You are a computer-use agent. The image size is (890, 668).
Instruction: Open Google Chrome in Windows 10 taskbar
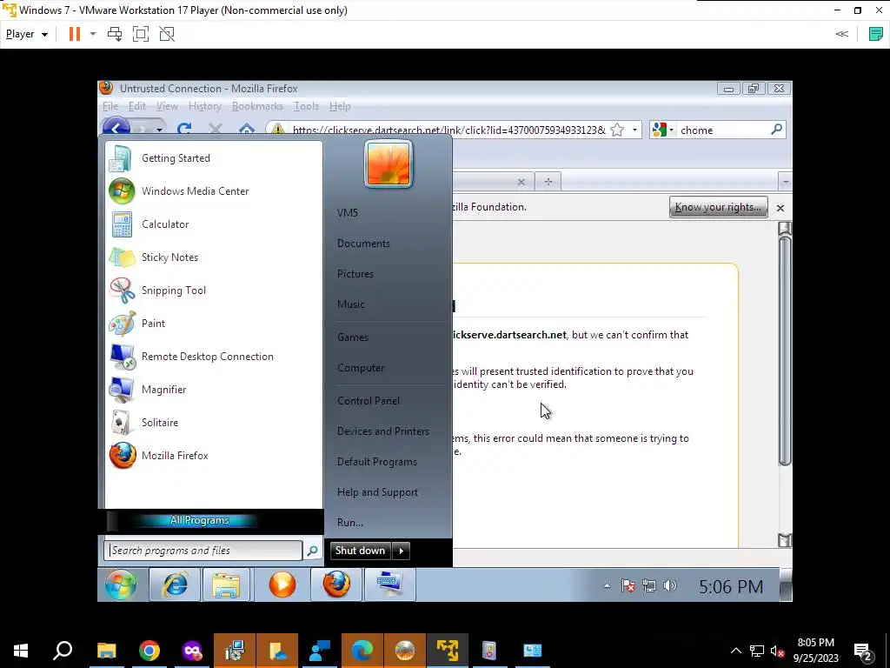pos(149,651)
